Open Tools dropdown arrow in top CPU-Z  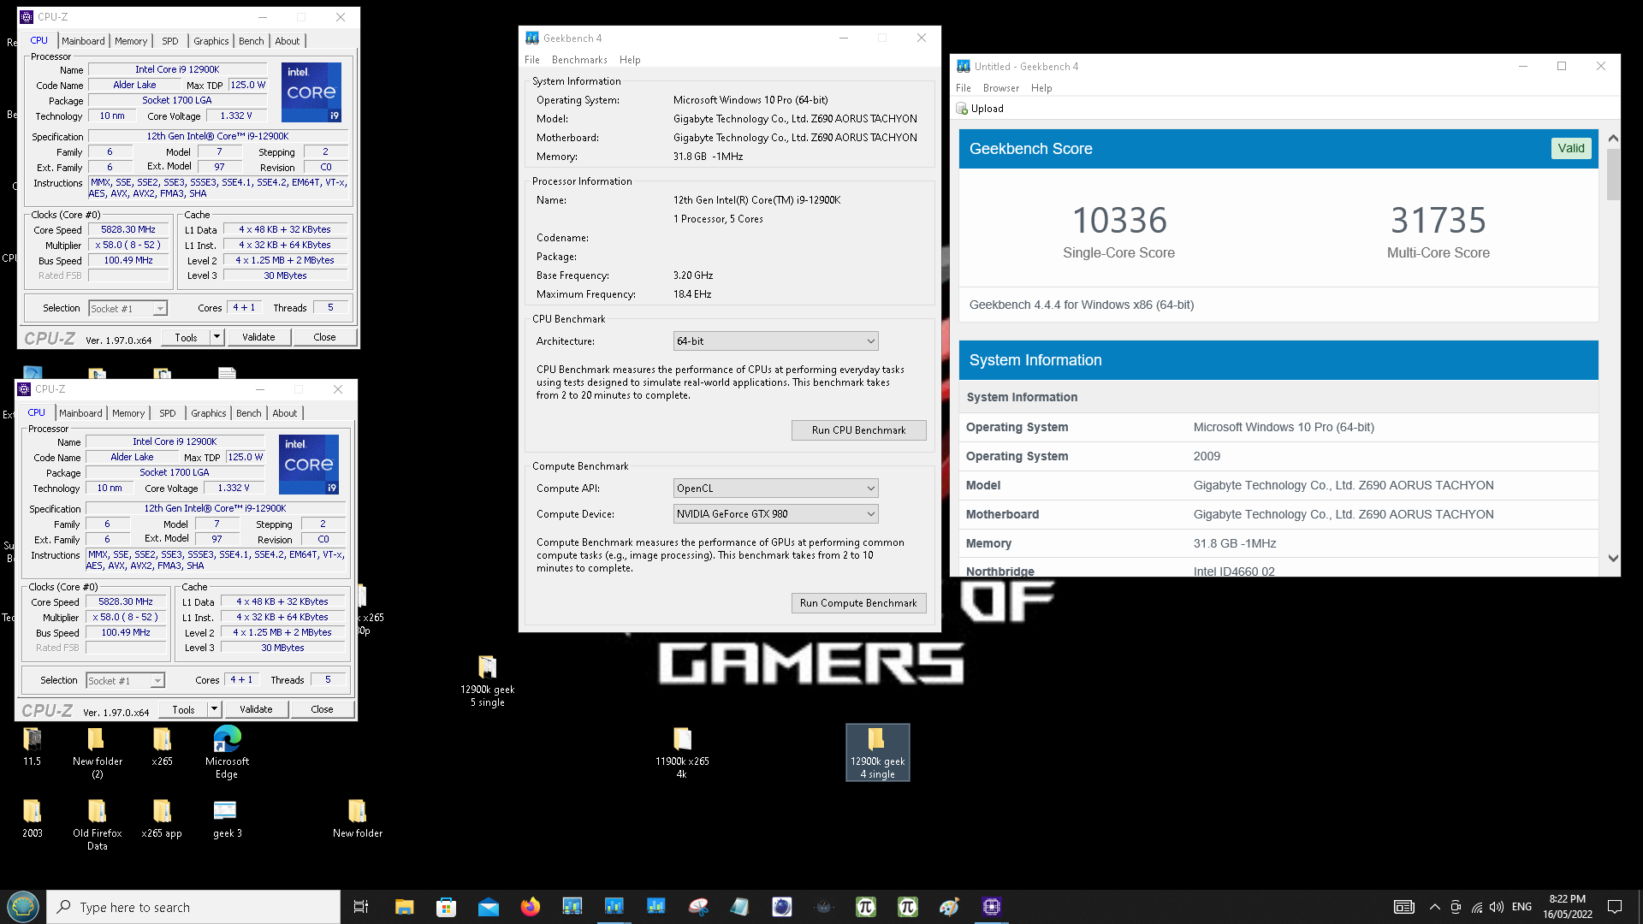(216, 337)
